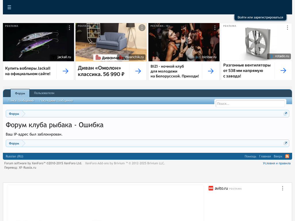
Task: Switch to the Пользователи tab
Action: tap(44, 93)
